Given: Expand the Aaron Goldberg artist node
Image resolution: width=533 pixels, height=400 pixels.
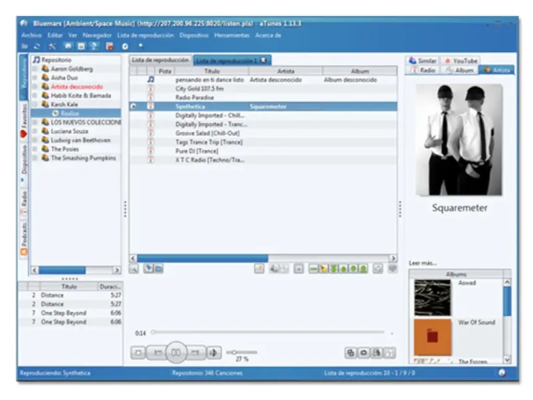Looking at the screenshot, I should tap(35, 69).
